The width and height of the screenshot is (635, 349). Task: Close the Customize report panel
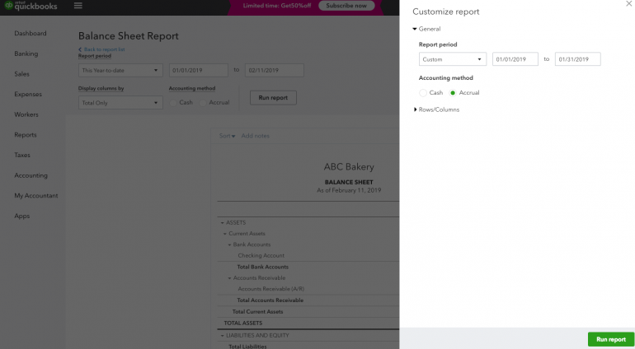629,4
